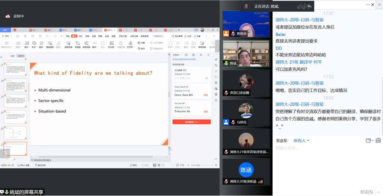This screenshot has height=196, width=383.
Task: Open the 屏幕录制 screen recording tool
Action: pos(202,44)
